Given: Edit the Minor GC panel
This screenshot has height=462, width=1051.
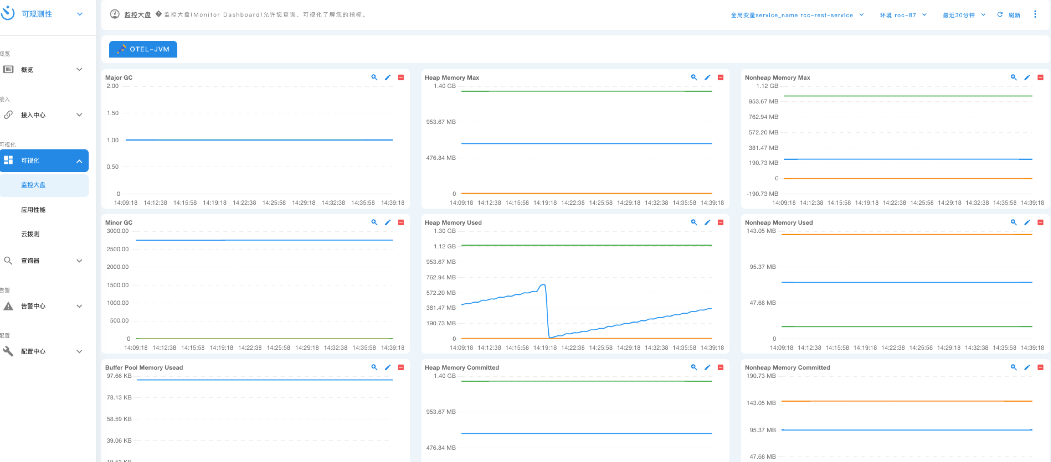Looking at the screenshot, I should coord(388,222).
